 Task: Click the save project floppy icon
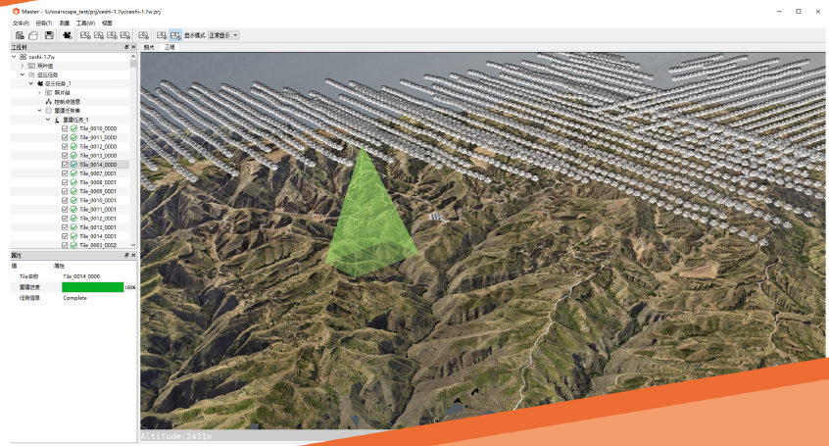pos(49,35)
